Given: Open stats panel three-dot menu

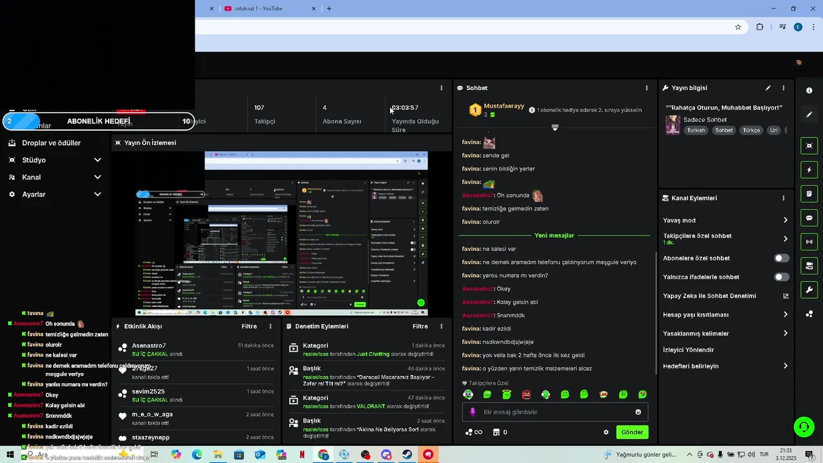Looking at the screenshot, I should pos(441,88).
